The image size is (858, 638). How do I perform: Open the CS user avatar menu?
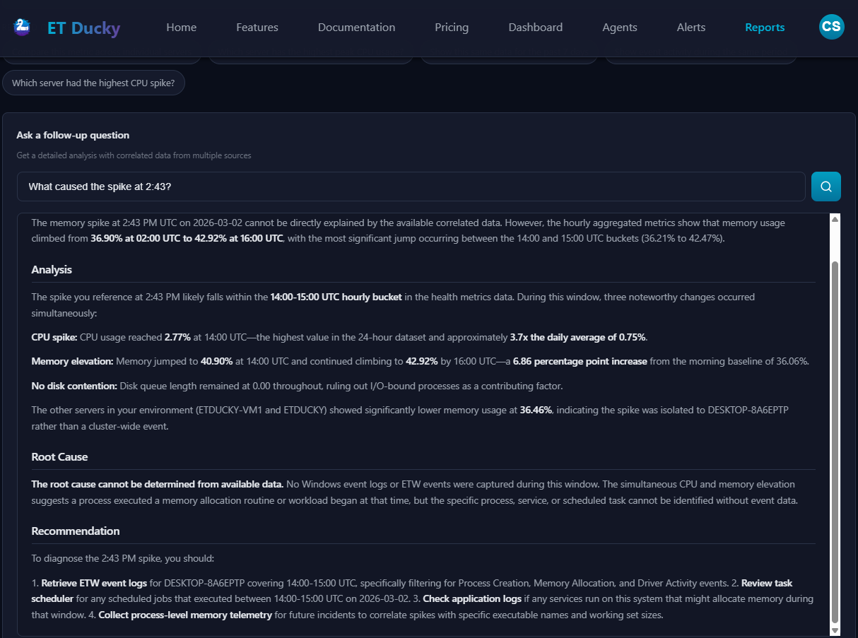pyautogui.click(x=831, y=27)
